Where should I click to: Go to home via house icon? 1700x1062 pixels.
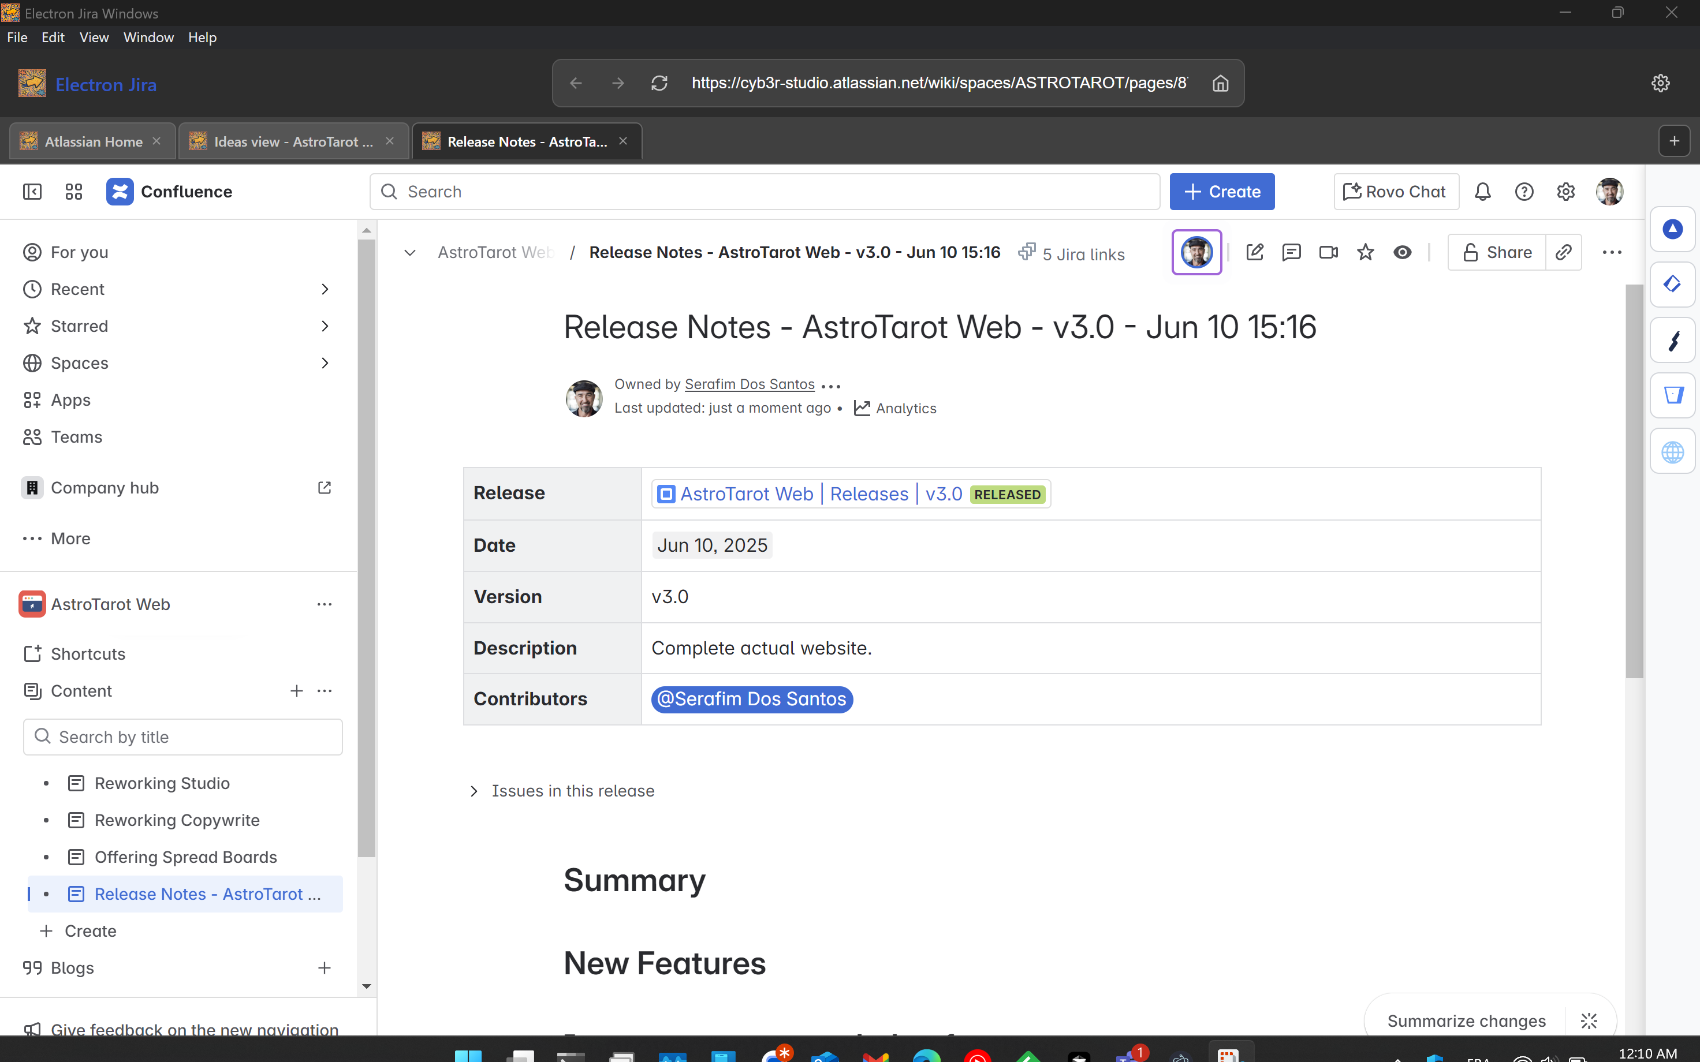point(1220,83)
